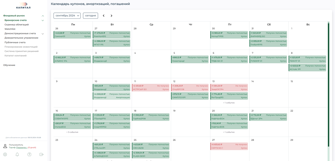Go to previous month arrow
Image resolution: width=335 pixels, height=161 pixels.
(x=104, y=16)
